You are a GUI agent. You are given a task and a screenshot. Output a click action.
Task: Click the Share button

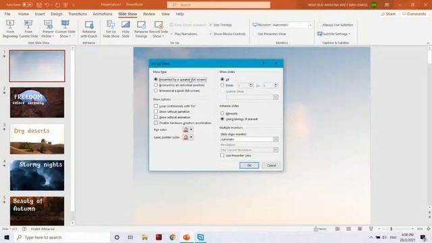[389, 13]
